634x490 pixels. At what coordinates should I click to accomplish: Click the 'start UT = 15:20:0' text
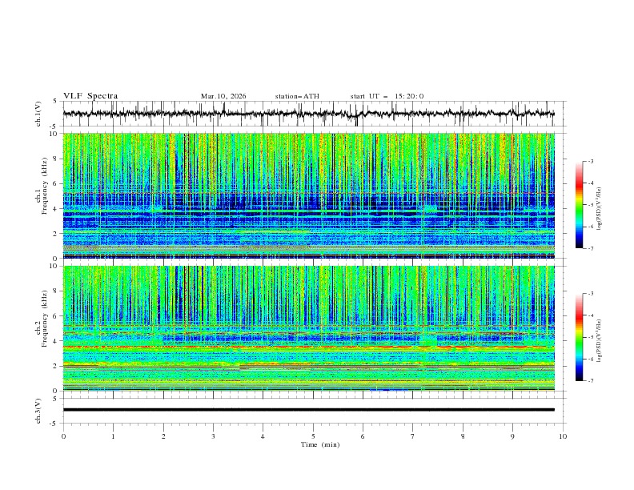[x=387, y=96]
